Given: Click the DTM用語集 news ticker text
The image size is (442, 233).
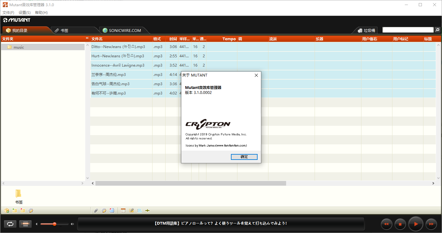Looking at the screenshot, I should coord(220,223).
